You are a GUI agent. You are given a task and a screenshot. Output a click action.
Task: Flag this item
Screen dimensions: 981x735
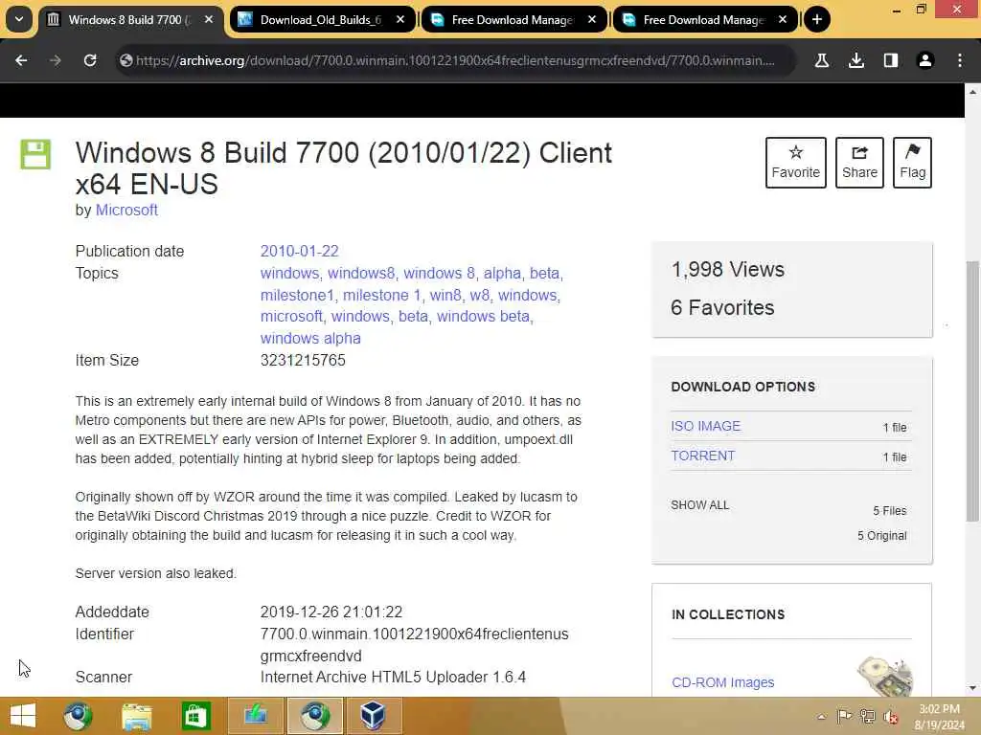click(x=912, y=163)
